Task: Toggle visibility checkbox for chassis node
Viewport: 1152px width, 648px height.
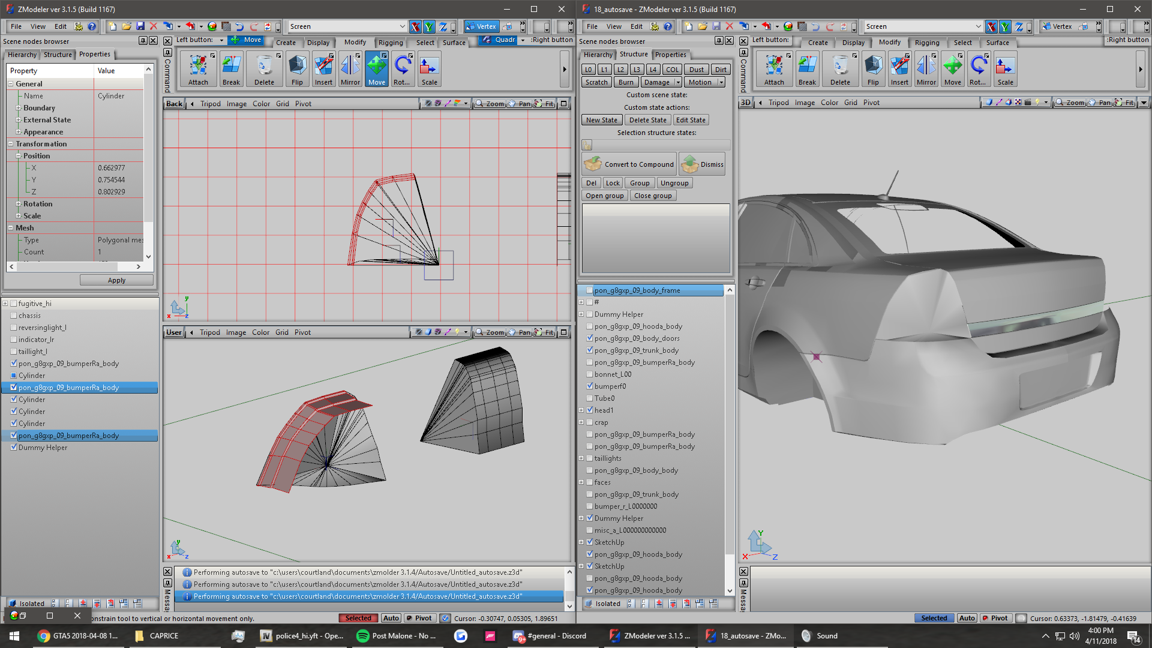Action: click(13, 316)
